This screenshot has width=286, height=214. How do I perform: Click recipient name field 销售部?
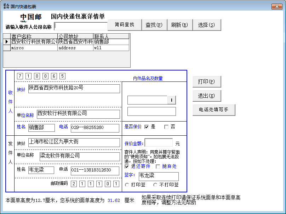click(x=41, y=128)
